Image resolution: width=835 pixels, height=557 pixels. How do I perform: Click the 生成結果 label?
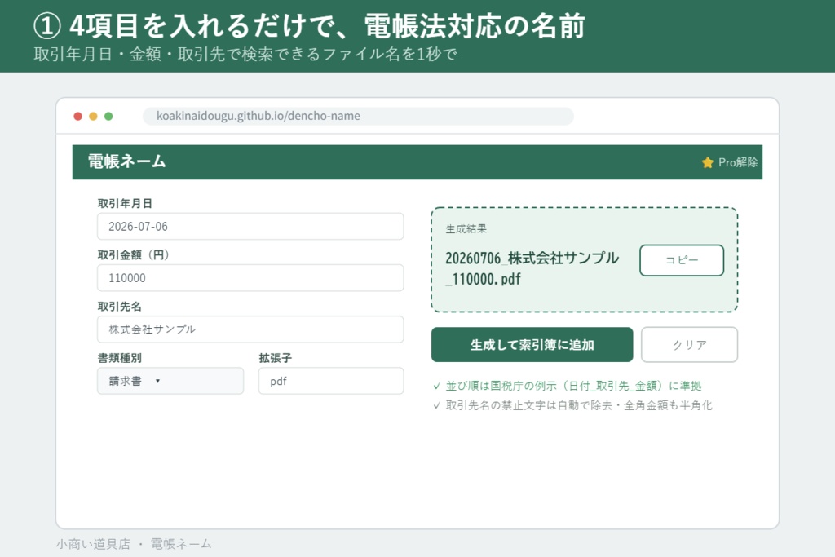click(466, 229)
